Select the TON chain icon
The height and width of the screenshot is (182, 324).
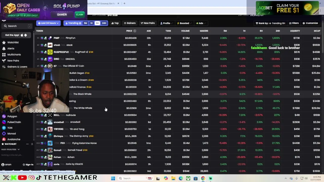point(4,128)
